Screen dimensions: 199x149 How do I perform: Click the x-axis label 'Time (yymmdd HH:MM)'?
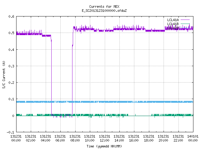[104, 146]
